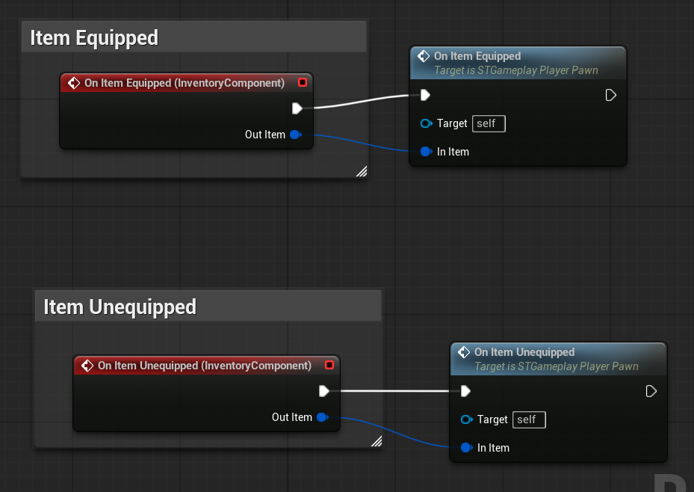Click exec input pin of On Item Unequipped function node

tap(465, 391)
